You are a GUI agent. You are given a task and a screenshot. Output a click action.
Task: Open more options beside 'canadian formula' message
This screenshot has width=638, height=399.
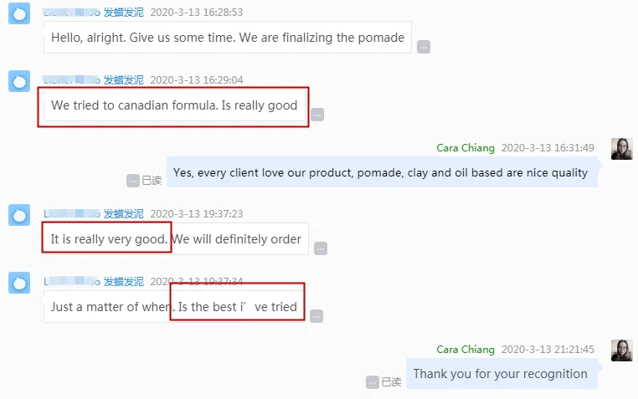tap(317, 115)
